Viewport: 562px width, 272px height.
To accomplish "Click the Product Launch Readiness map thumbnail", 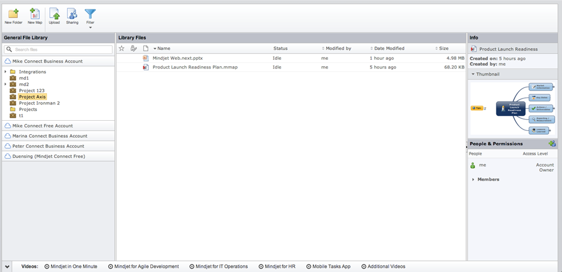I will 512,108.
